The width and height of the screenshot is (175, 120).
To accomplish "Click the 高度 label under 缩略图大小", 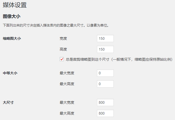I will pos(63,49).
